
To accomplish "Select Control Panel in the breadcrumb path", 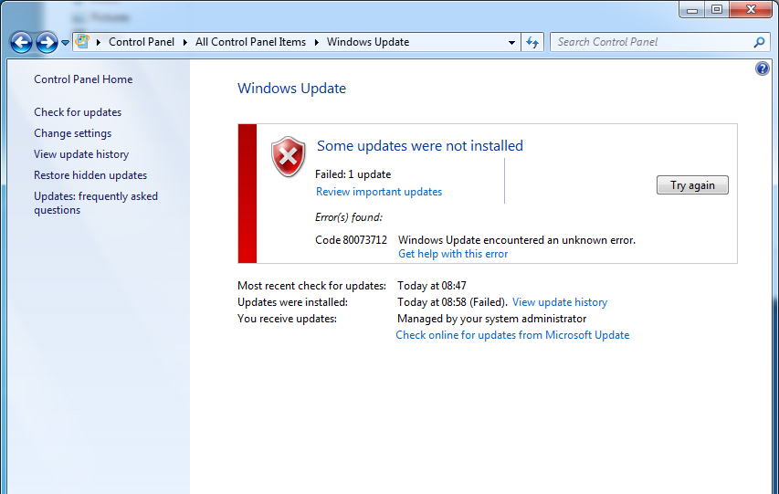I will (141, 42).
